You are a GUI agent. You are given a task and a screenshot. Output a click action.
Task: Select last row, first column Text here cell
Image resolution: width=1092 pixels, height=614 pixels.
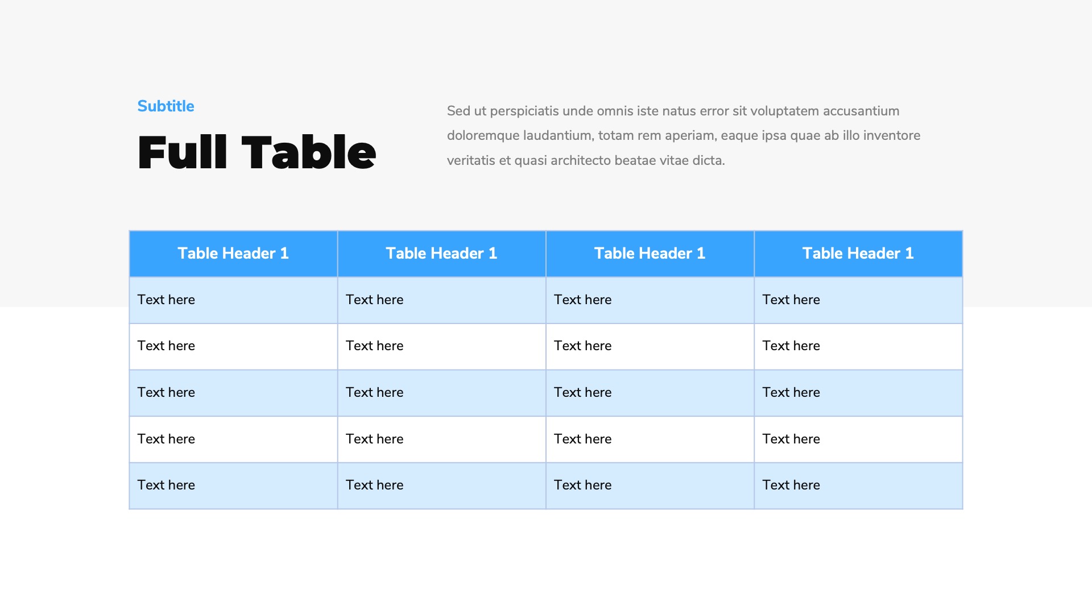166,485
